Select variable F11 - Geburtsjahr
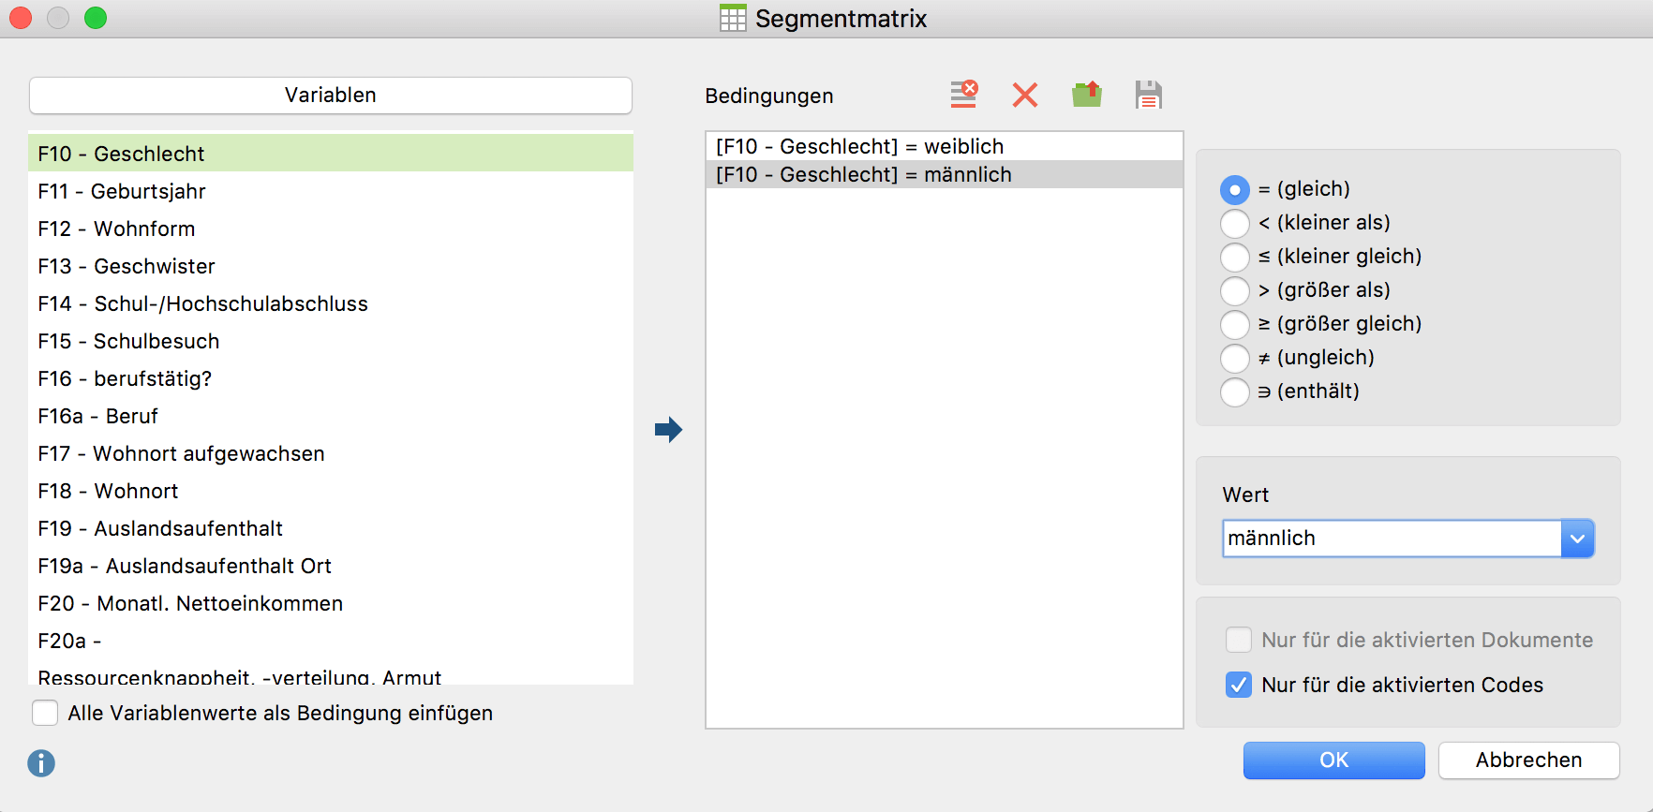1653x812 pixels. click(x=331, y=191)
